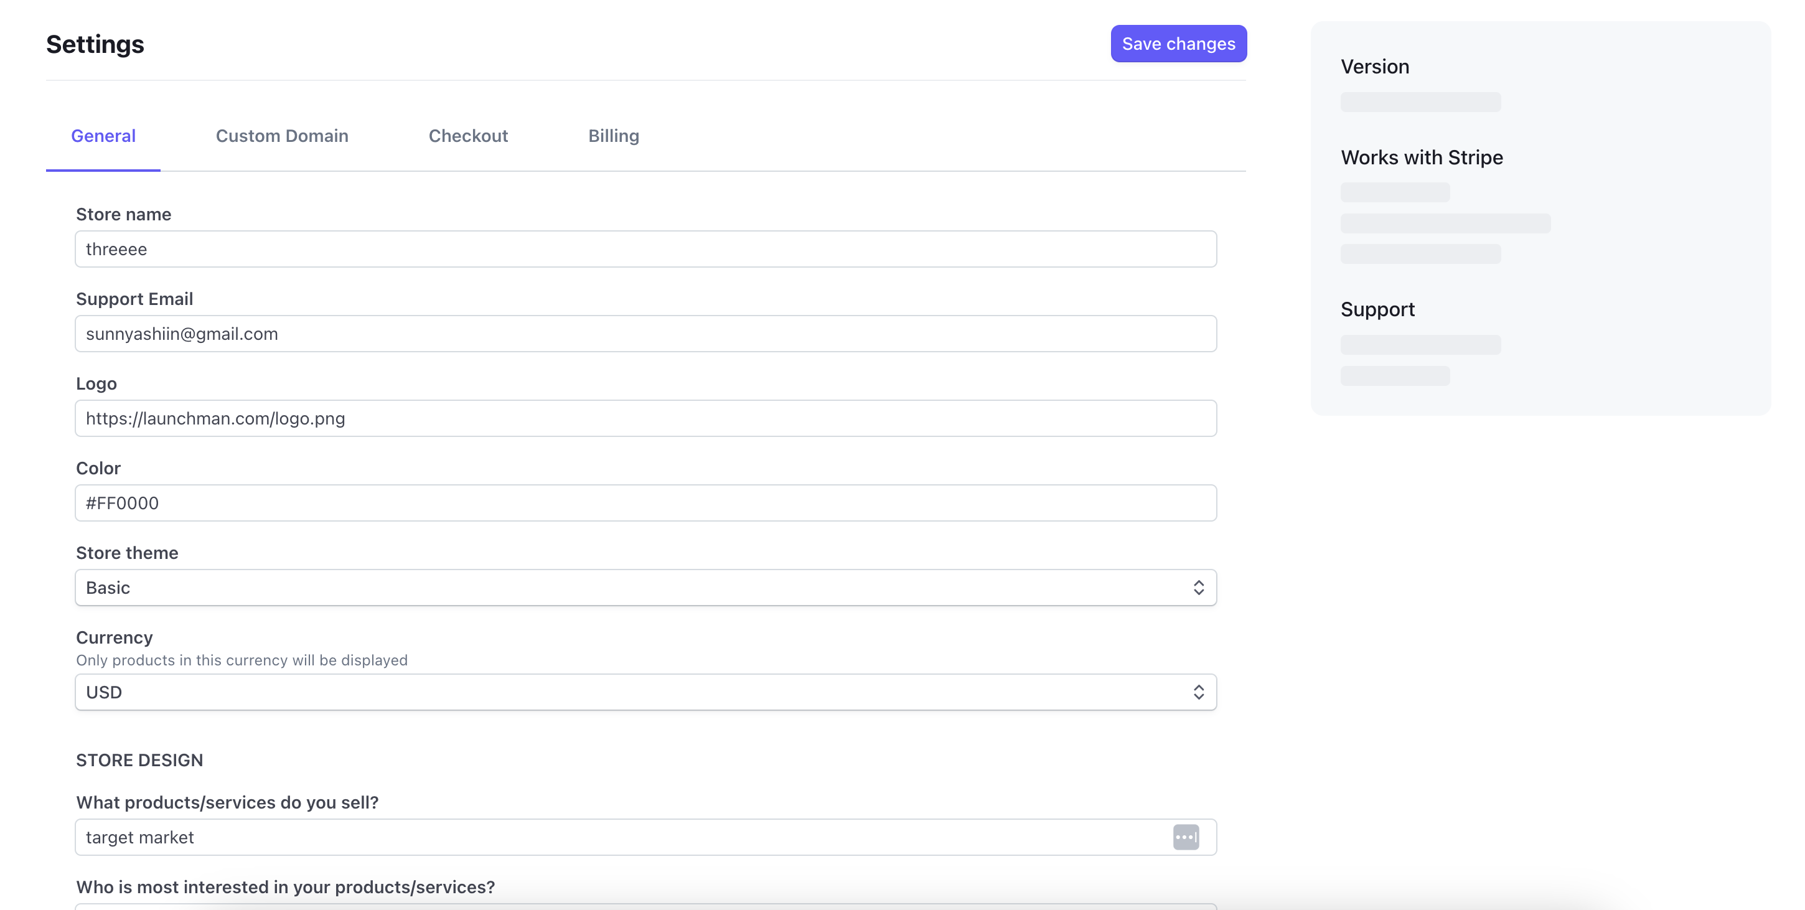Select the Billing tab
Image resolution: width=1805 pixels, height=910 pixels.
pos(613,136)
